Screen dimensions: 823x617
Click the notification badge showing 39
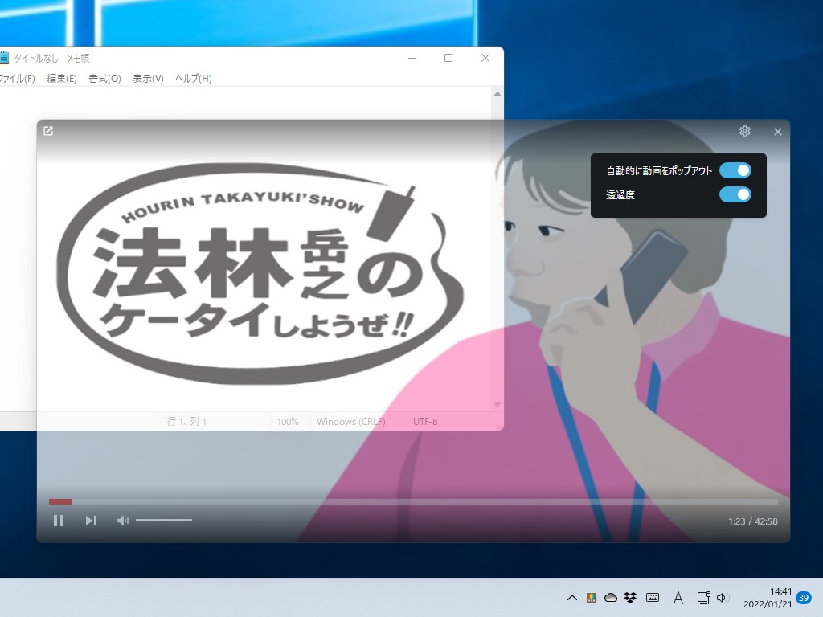point(802,598)
